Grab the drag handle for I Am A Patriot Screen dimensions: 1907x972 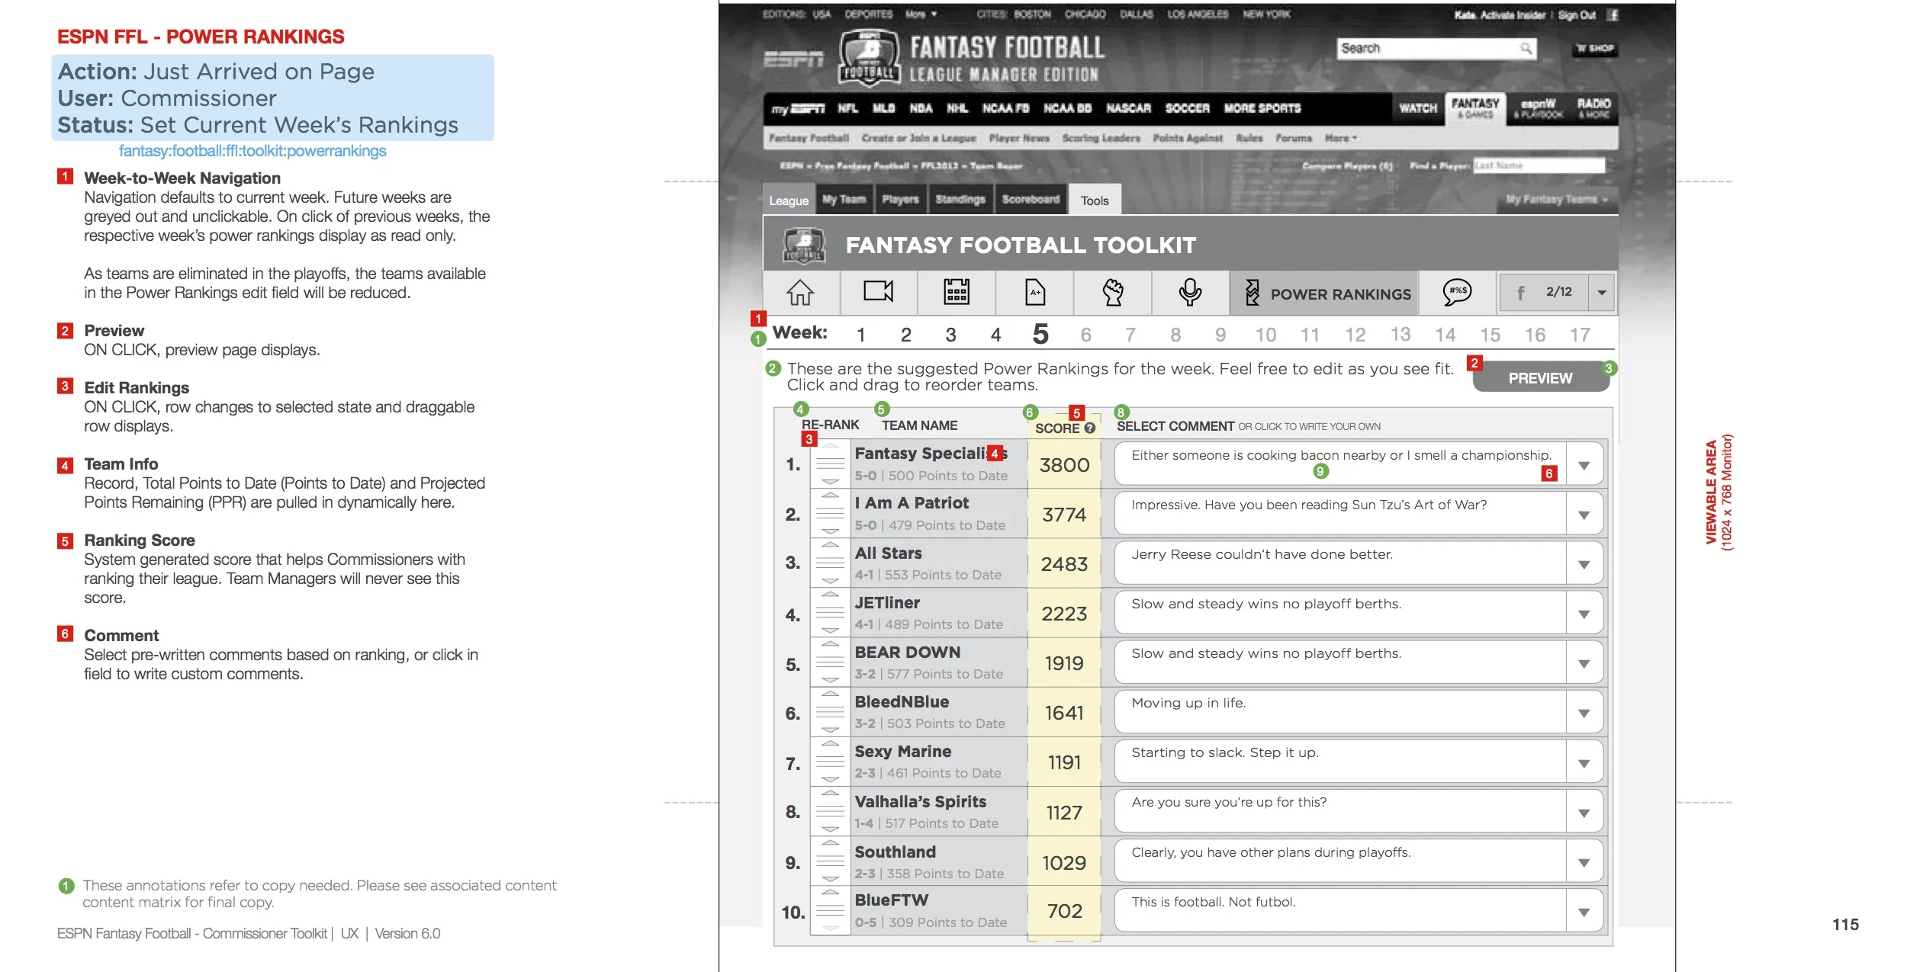(x=830, y=514)
